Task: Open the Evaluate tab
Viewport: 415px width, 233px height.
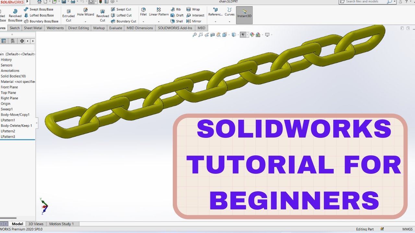Action: (x=115, y=28)
